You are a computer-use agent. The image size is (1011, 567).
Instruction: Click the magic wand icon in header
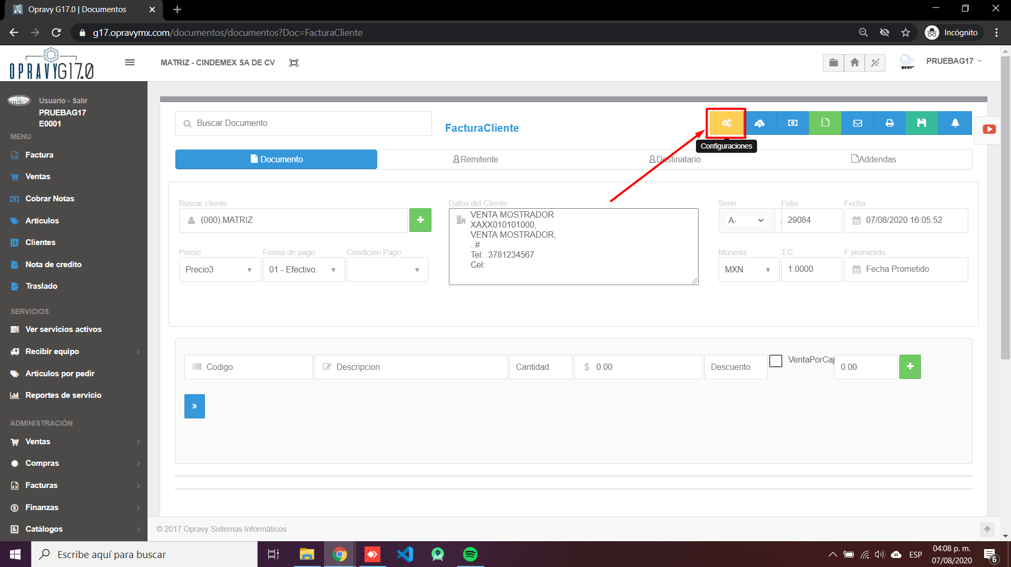875,63
